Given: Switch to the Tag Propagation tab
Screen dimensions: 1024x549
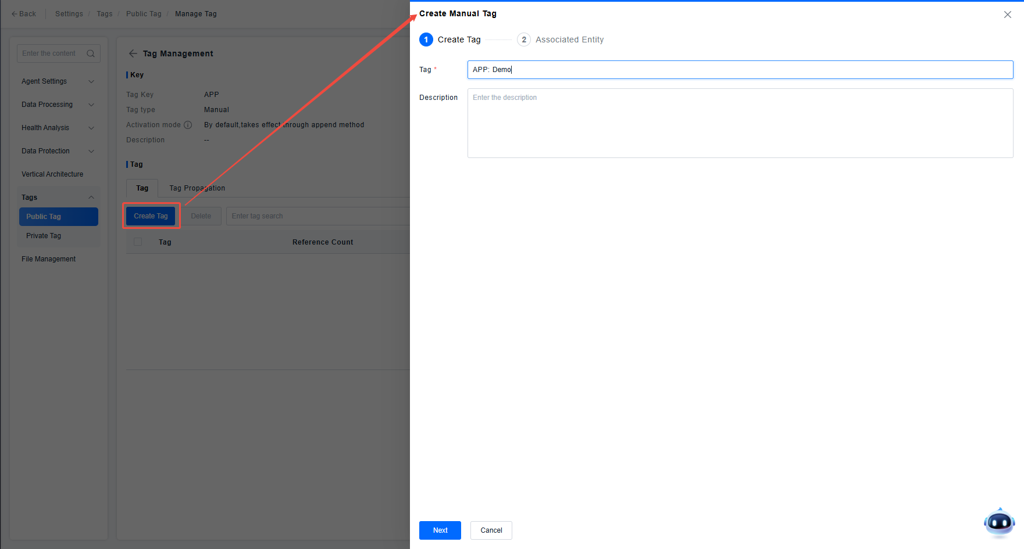Looking at the screenshot, I should click(197, 188).
